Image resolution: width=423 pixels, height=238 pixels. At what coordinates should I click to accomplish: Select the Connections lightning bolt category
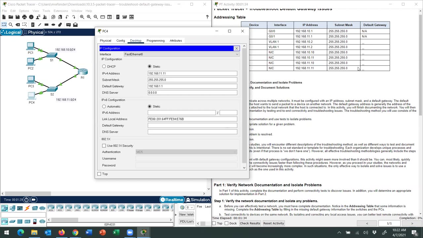pyautogui.click(x=27, y=208)
